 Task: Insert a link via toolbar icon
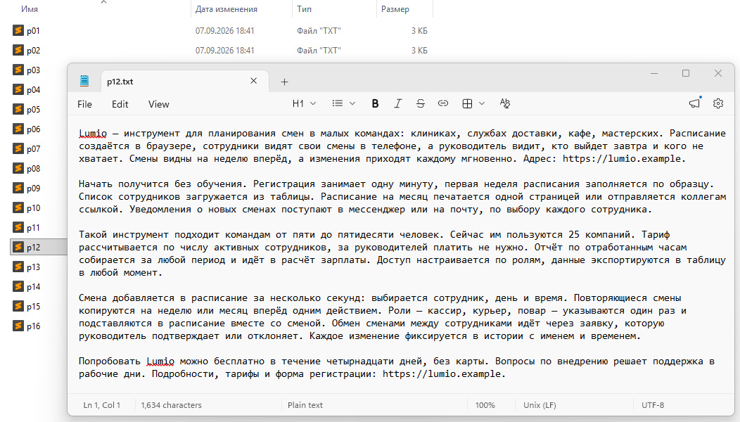442,104
